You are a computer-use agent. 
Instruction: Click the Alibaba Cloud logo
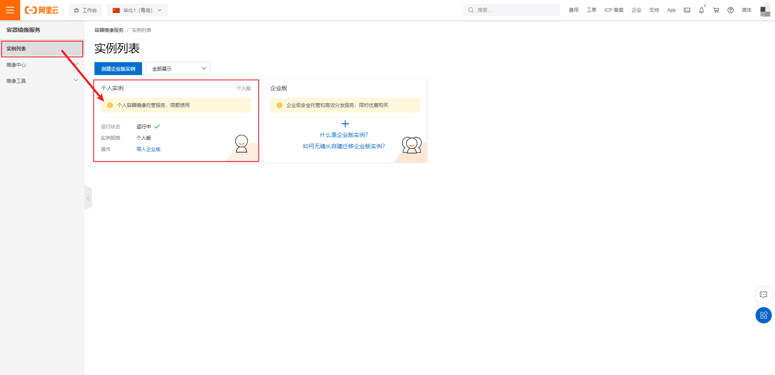coord(42,10)
